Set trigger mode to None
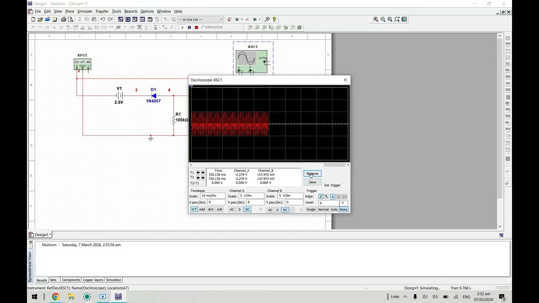The image size is (539, 303). 344,210
